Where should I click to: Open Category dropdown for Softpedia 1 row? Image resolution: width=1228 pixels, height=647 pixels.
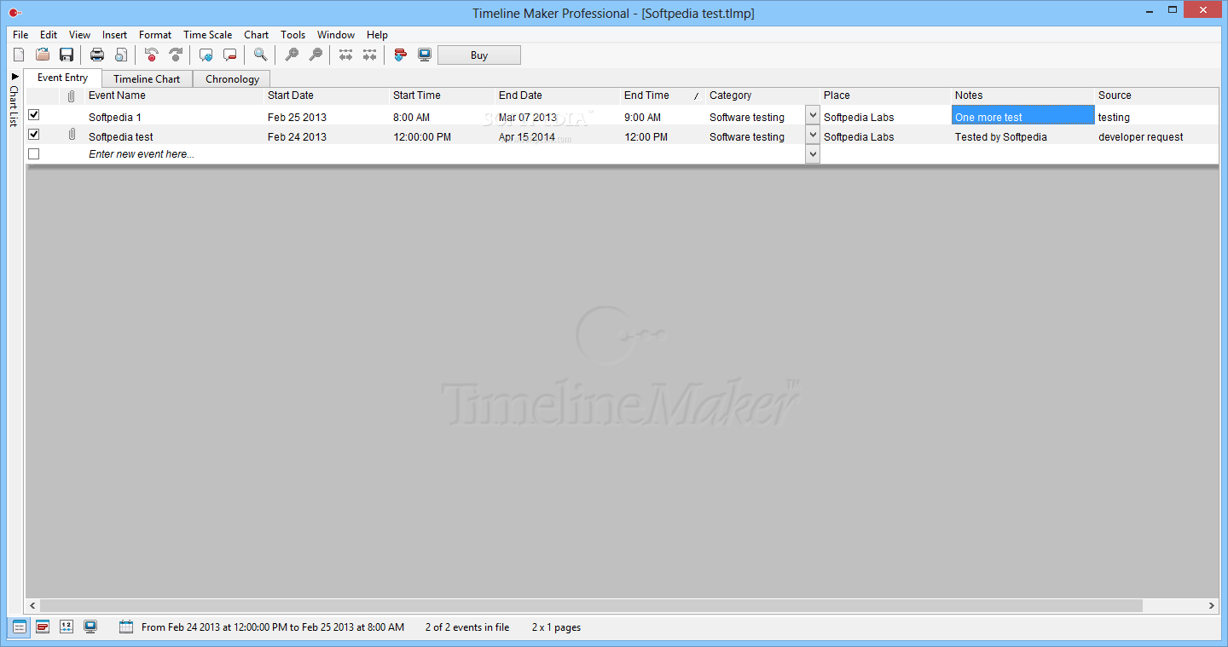pos(813,115)
